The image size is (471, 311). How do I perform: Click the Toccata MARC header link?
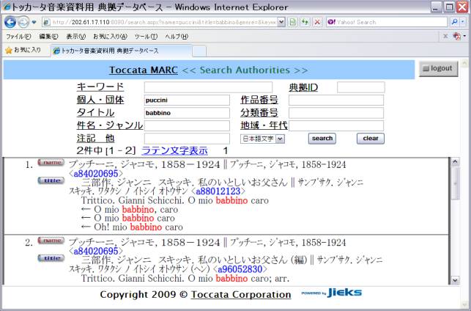[x=144, y=70]
